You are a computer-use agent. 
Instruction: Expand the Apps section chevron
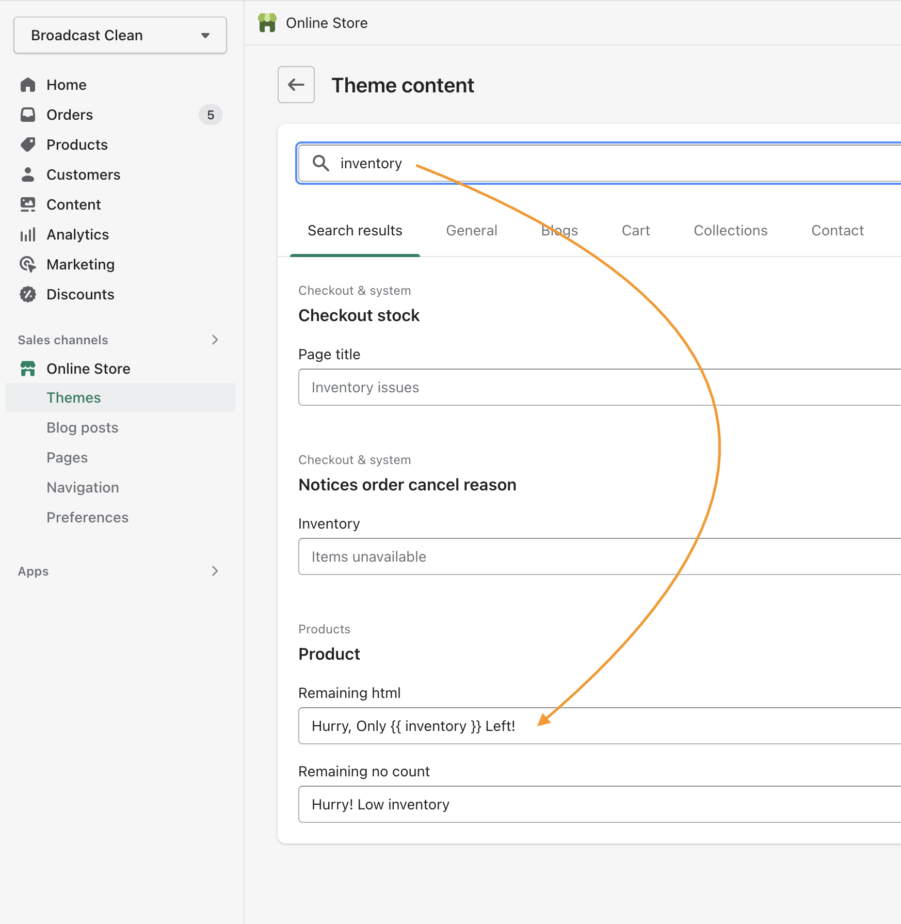point(215,571)
